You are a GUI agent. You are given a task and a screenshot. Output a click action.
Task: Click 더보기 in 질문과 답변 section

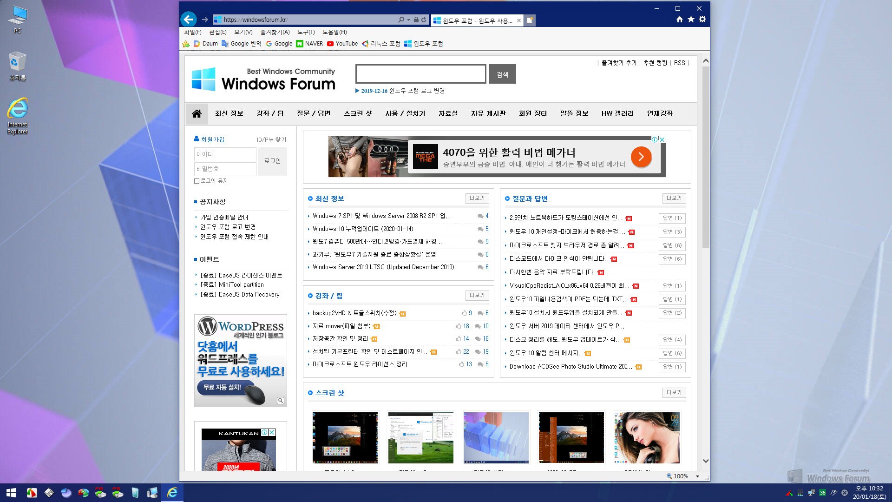(x=674, y=198)
